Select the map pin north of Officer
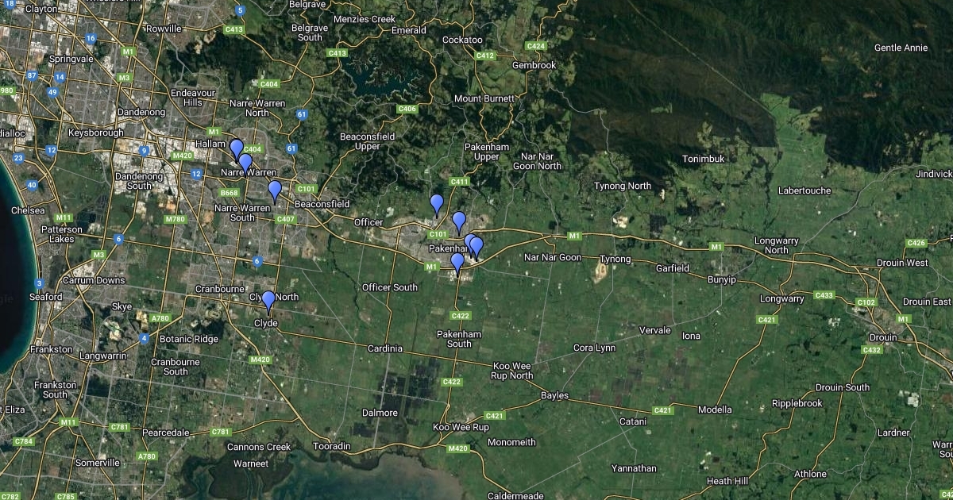 [436, 203]
